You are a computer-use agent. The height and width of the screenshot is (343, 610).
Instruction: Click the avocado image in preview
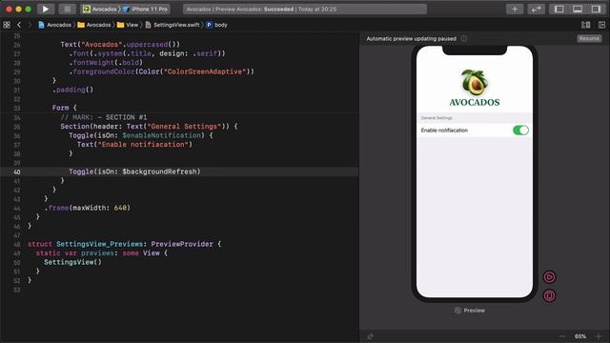click(475, 83)
